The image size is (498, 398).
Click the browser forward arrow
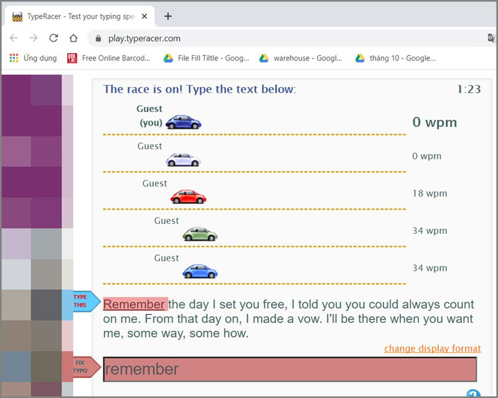pos(34,38)
